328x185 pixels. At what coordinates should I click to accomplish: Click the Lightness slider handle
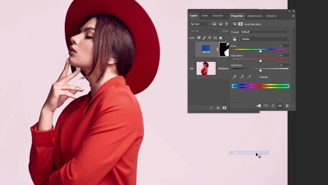pos(260,70)
